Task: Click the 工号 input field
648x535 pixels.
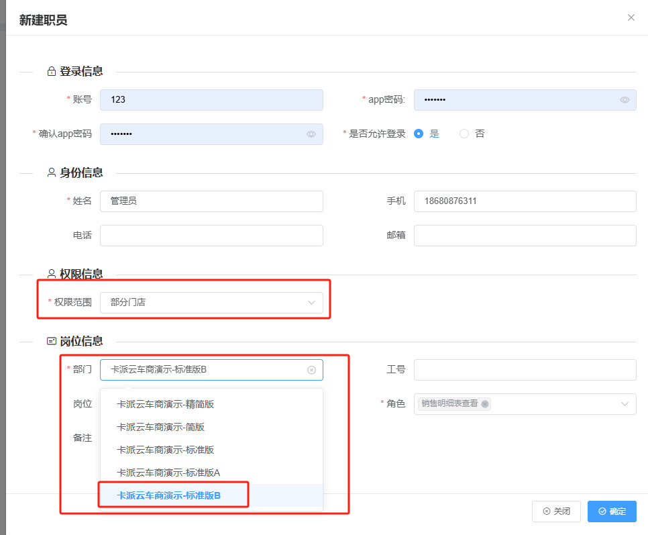Action: coord(525,370)
